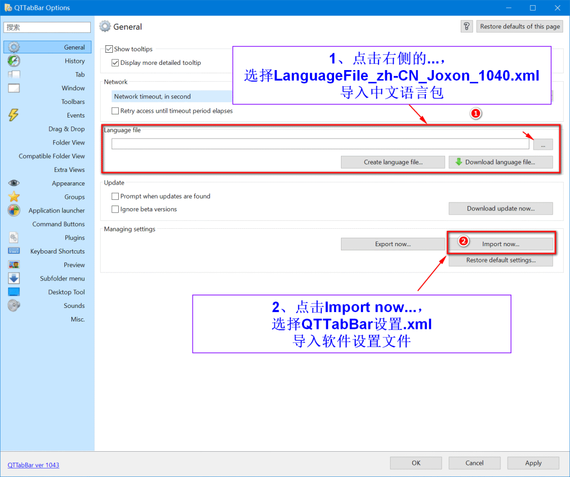
Task: Click the Groups star icon
Action: point(14,197)
